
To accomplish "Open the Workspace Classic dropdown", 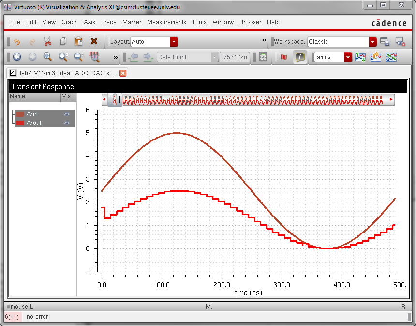I will [372, 42].
